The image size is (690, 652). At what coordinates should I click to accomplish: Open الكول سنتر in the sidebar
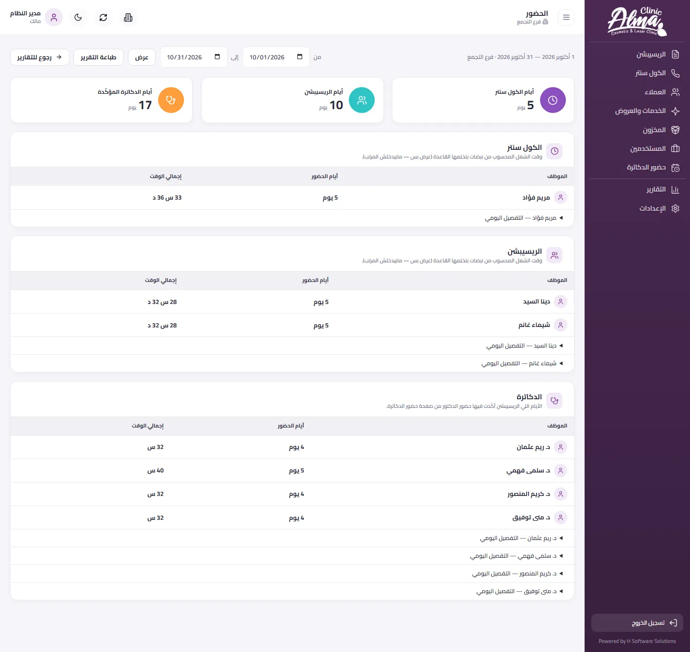point(637,73)
